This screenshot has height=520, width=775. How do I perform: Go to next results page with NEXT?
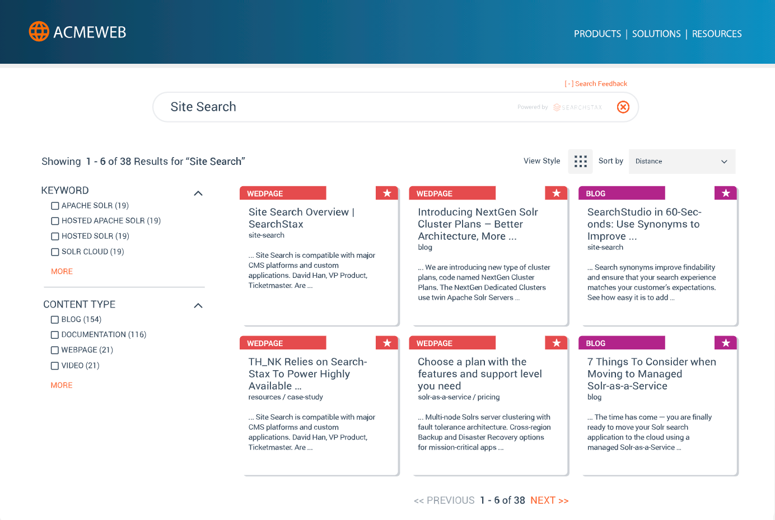(x=549, y=500)
